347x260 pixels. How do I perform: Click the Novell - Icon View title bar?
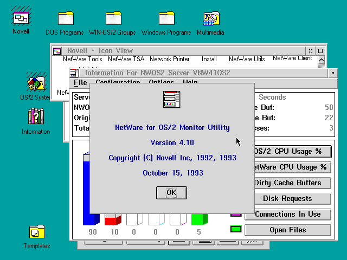click(184, 51)
